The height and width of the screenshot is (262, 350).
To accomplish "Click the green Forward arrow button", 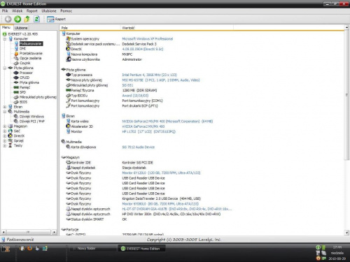I will [17, 19].
